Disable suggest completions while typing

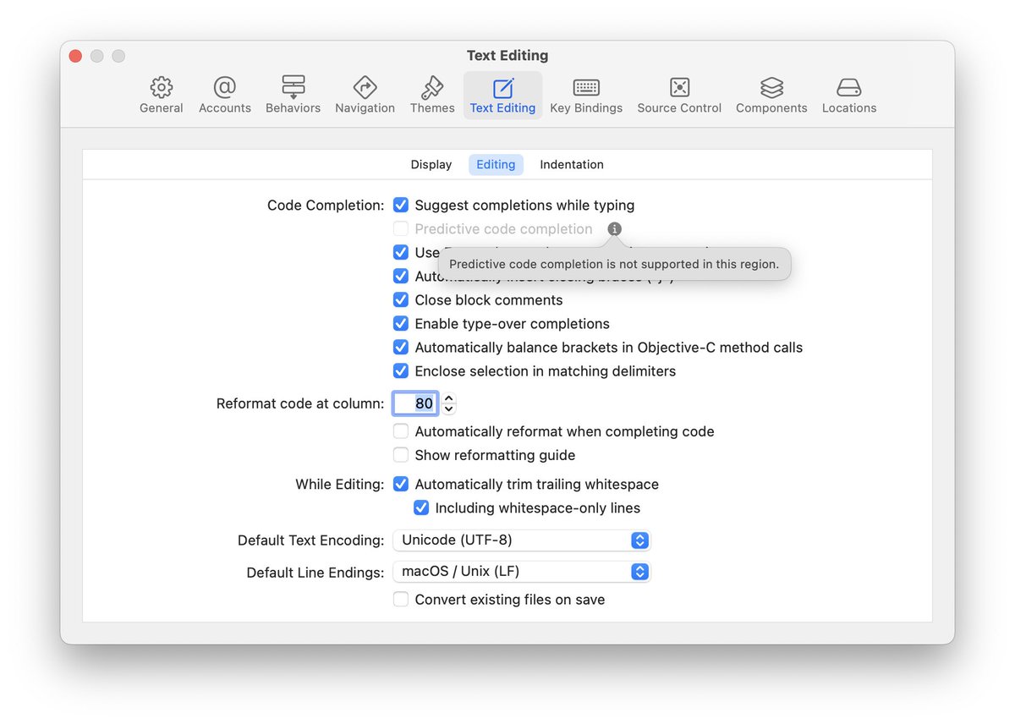click(x=400, y=205)
